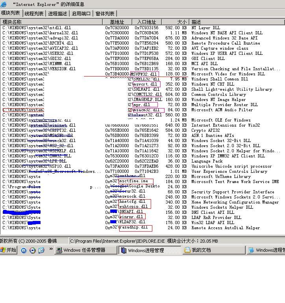Sort by 基地址 column header
The height and width of the screenshot is (303, 285).
click(x=117, y=22)
